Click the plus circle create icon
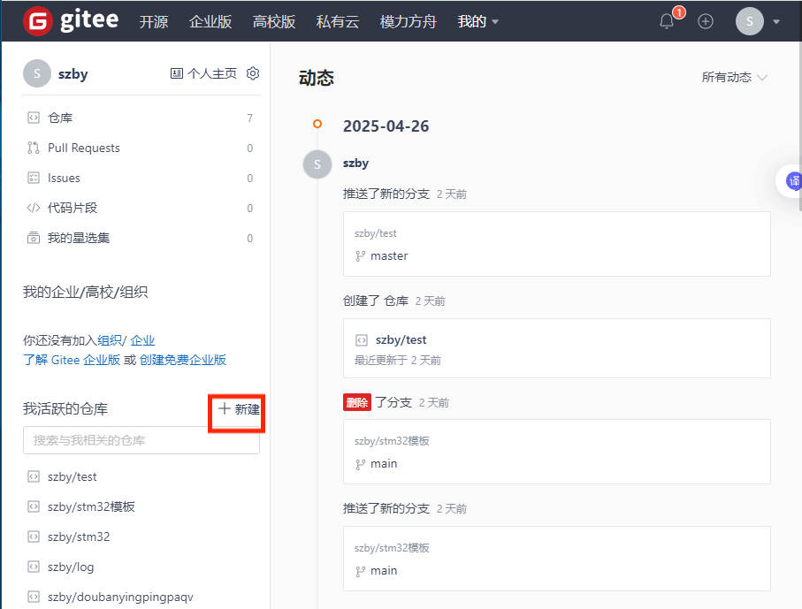The width and height of the screenshot is (802, 609). 706,21
